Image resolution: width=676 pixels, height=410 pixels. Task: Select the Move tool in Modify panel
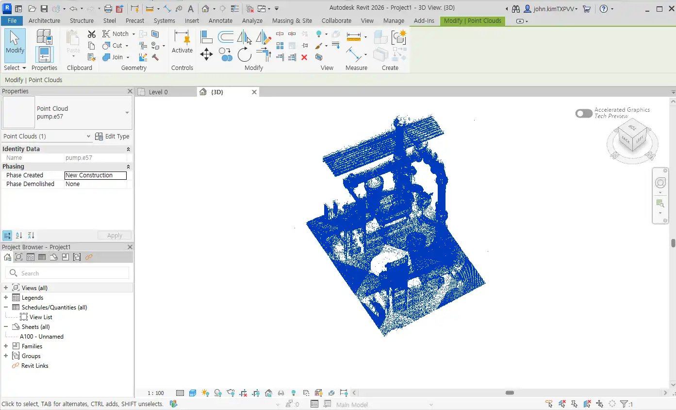pyautogui.click(x=206, y=54)
